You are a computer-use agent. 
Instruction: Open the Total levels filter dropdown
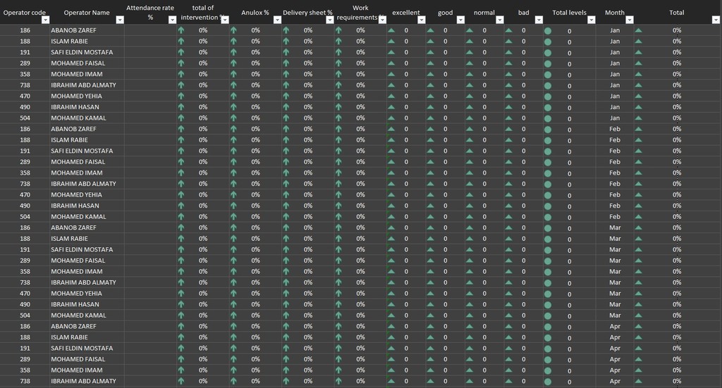coord(592,20)
